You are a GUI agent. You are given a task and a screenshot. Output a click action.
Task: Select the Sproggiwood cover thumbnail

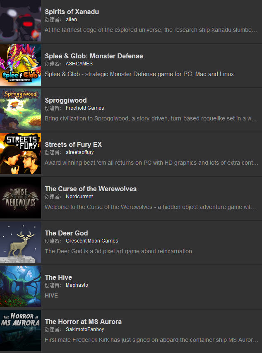[x=20, y=109]
